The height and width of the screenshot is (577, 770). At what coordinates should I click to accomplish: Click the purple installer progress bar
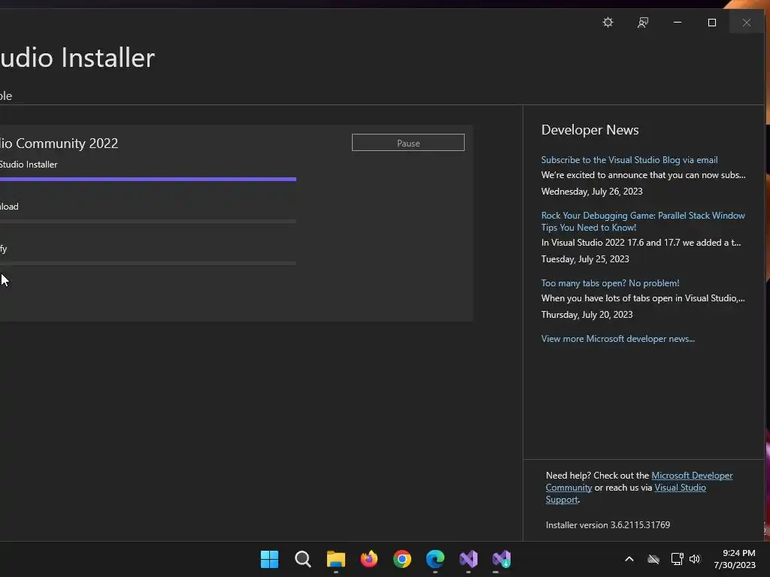[148, 179]
